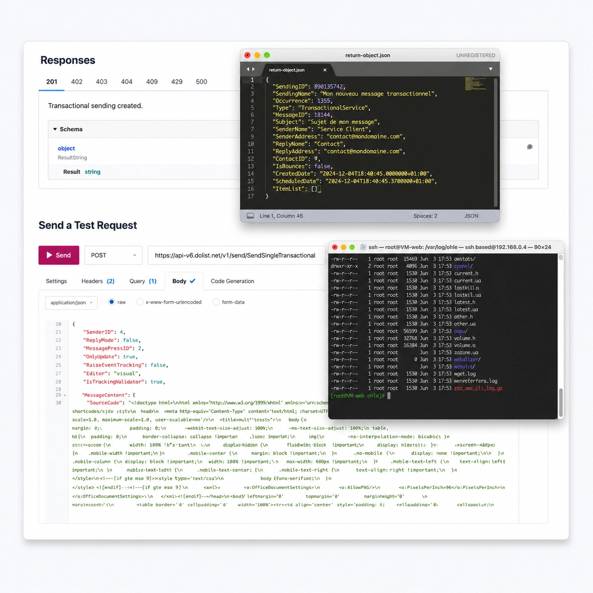Click the Sublime Text vertical scrollbar
Image resolution: width=593 pixels, height=593 pixels.
tap(496, 142)
